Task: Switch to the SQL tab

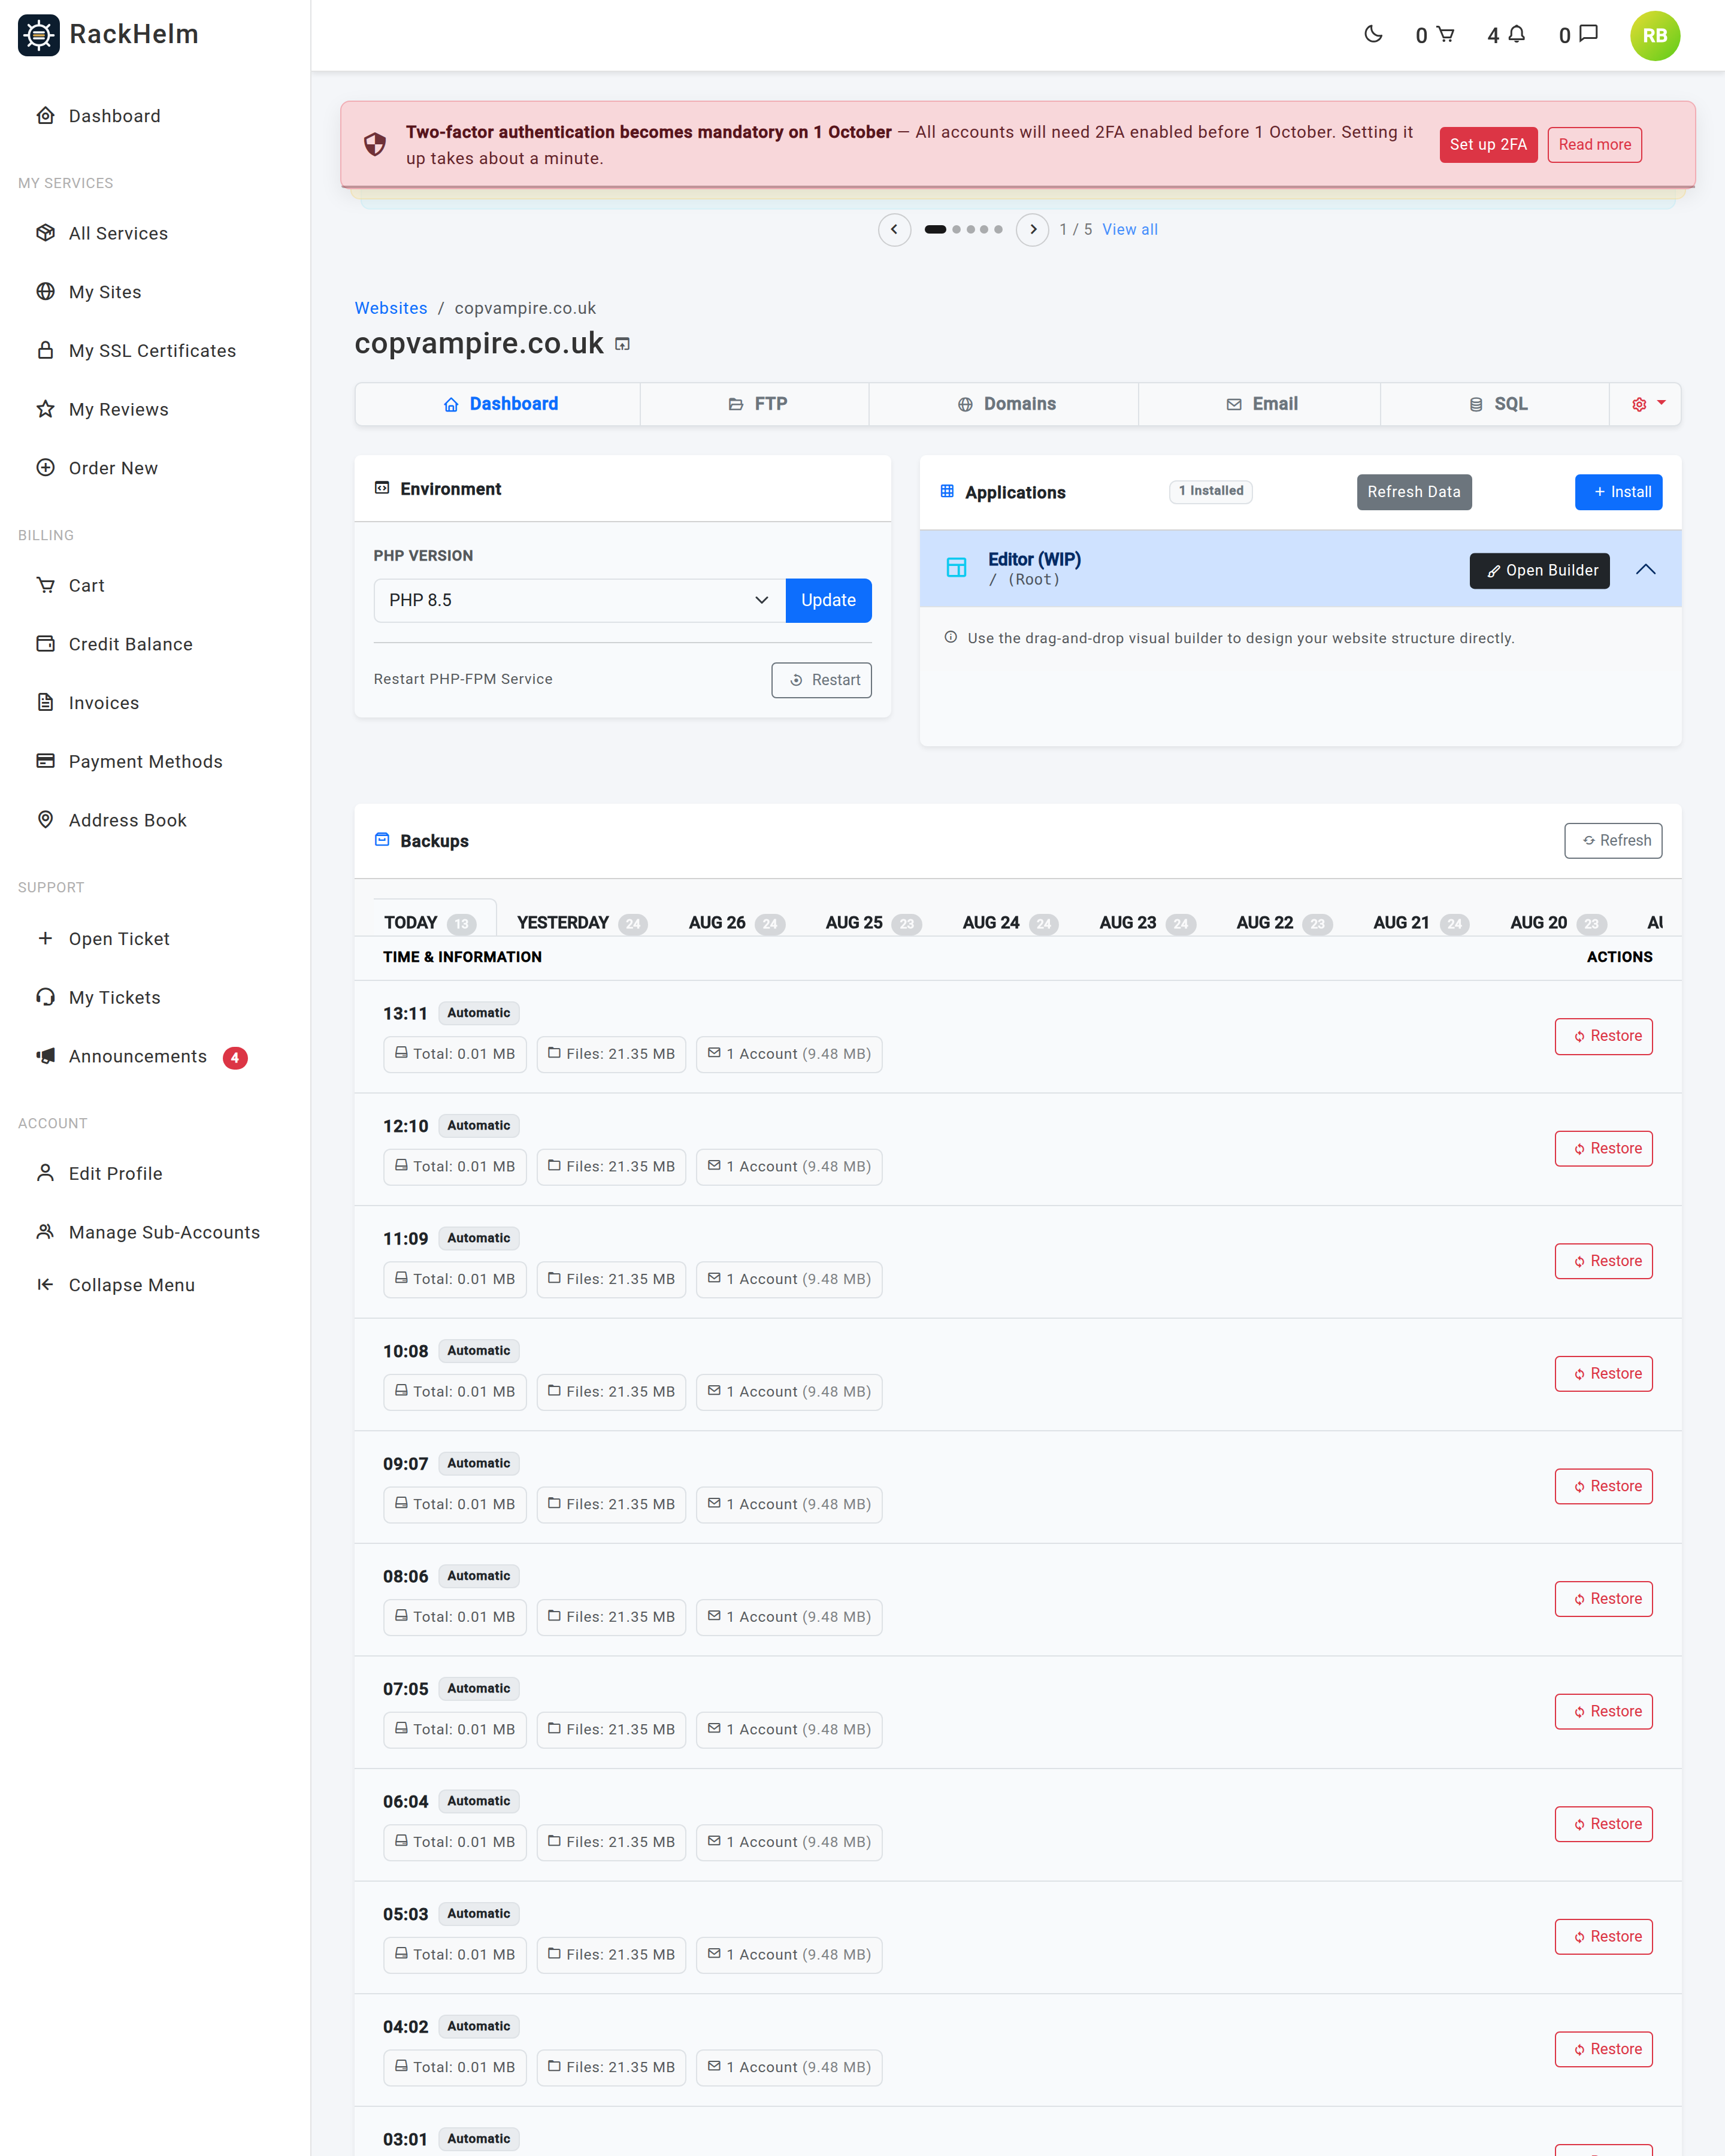Action: click(x=1495, y=404)
